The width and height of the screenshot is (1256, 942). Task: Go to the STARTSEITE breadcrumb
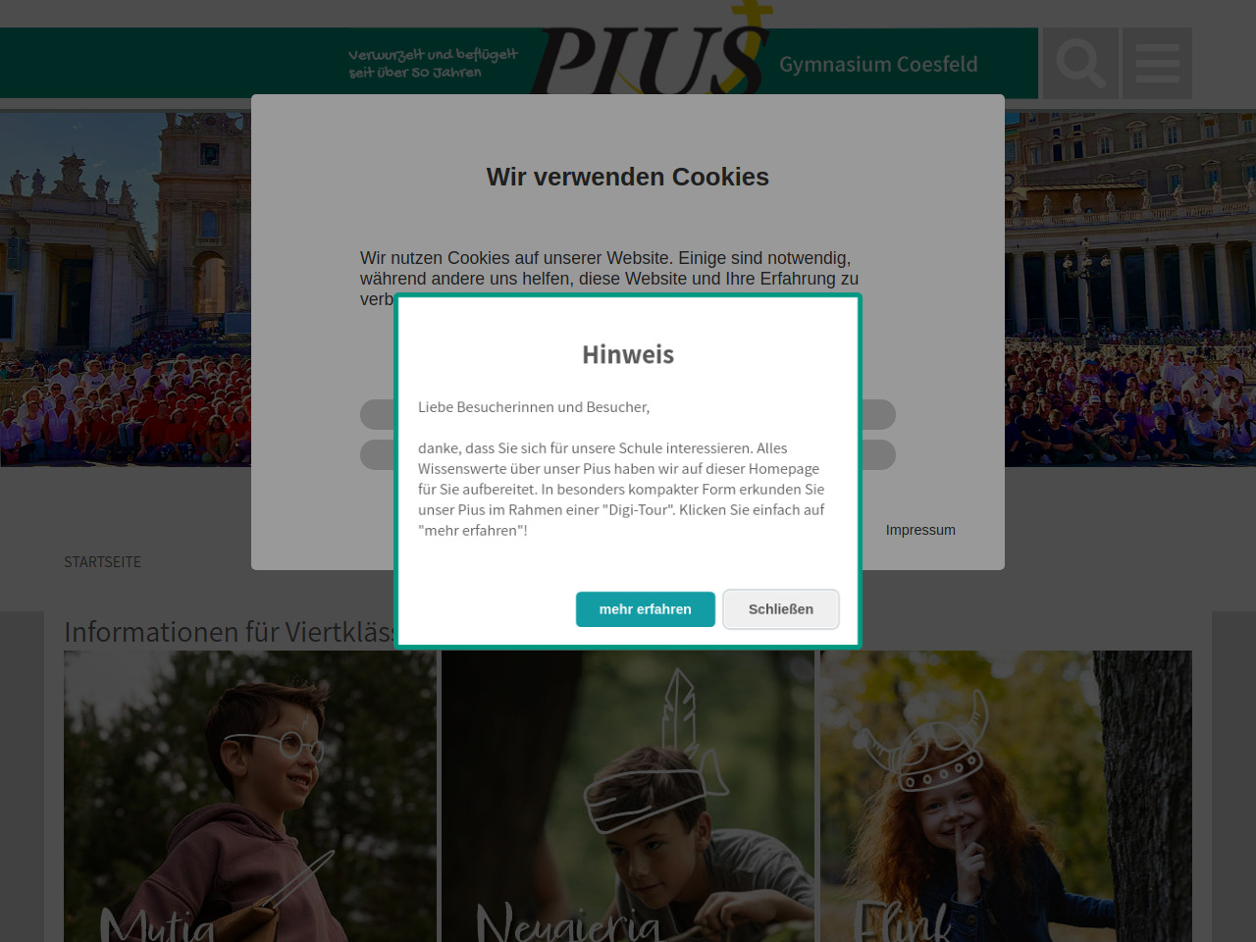[103, 562]
